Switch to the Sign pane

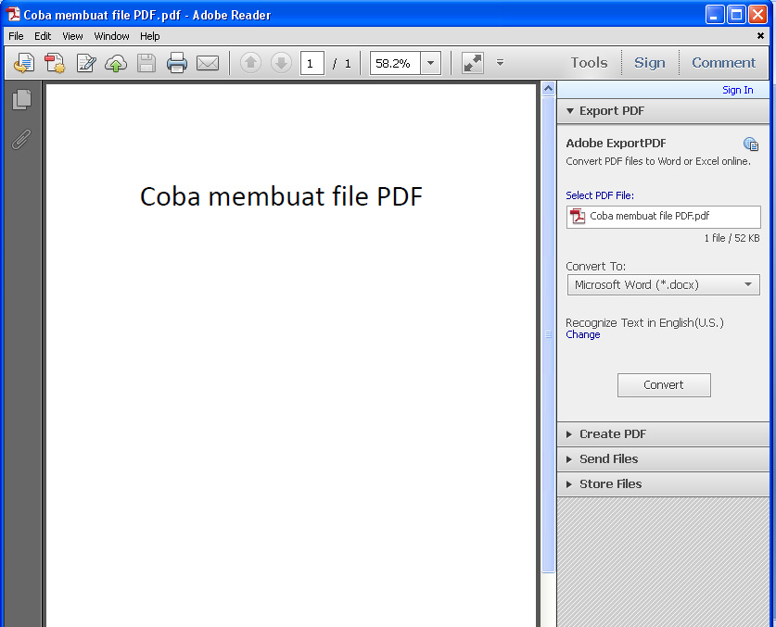tap(649, 63)
